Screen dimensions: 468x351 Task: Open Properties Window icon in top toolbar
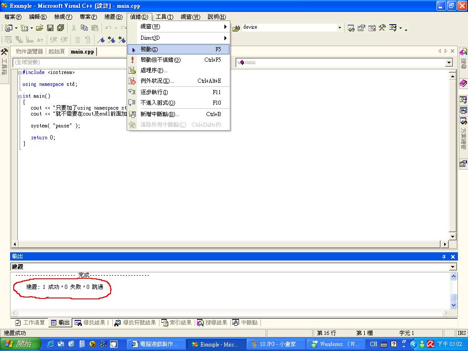point(362,28)
